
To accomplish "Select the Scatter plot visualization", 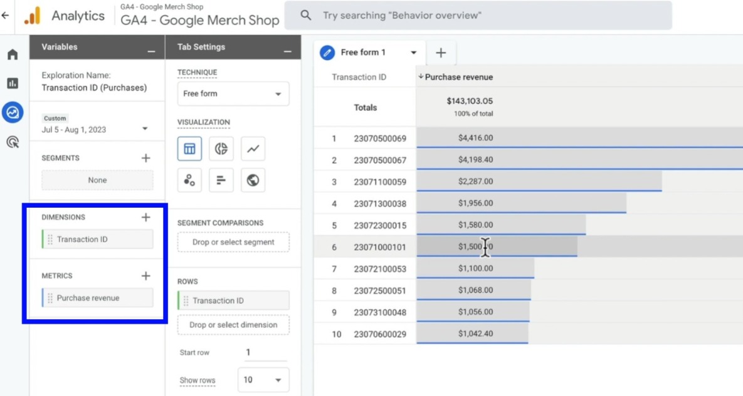I will pos(189,180).
